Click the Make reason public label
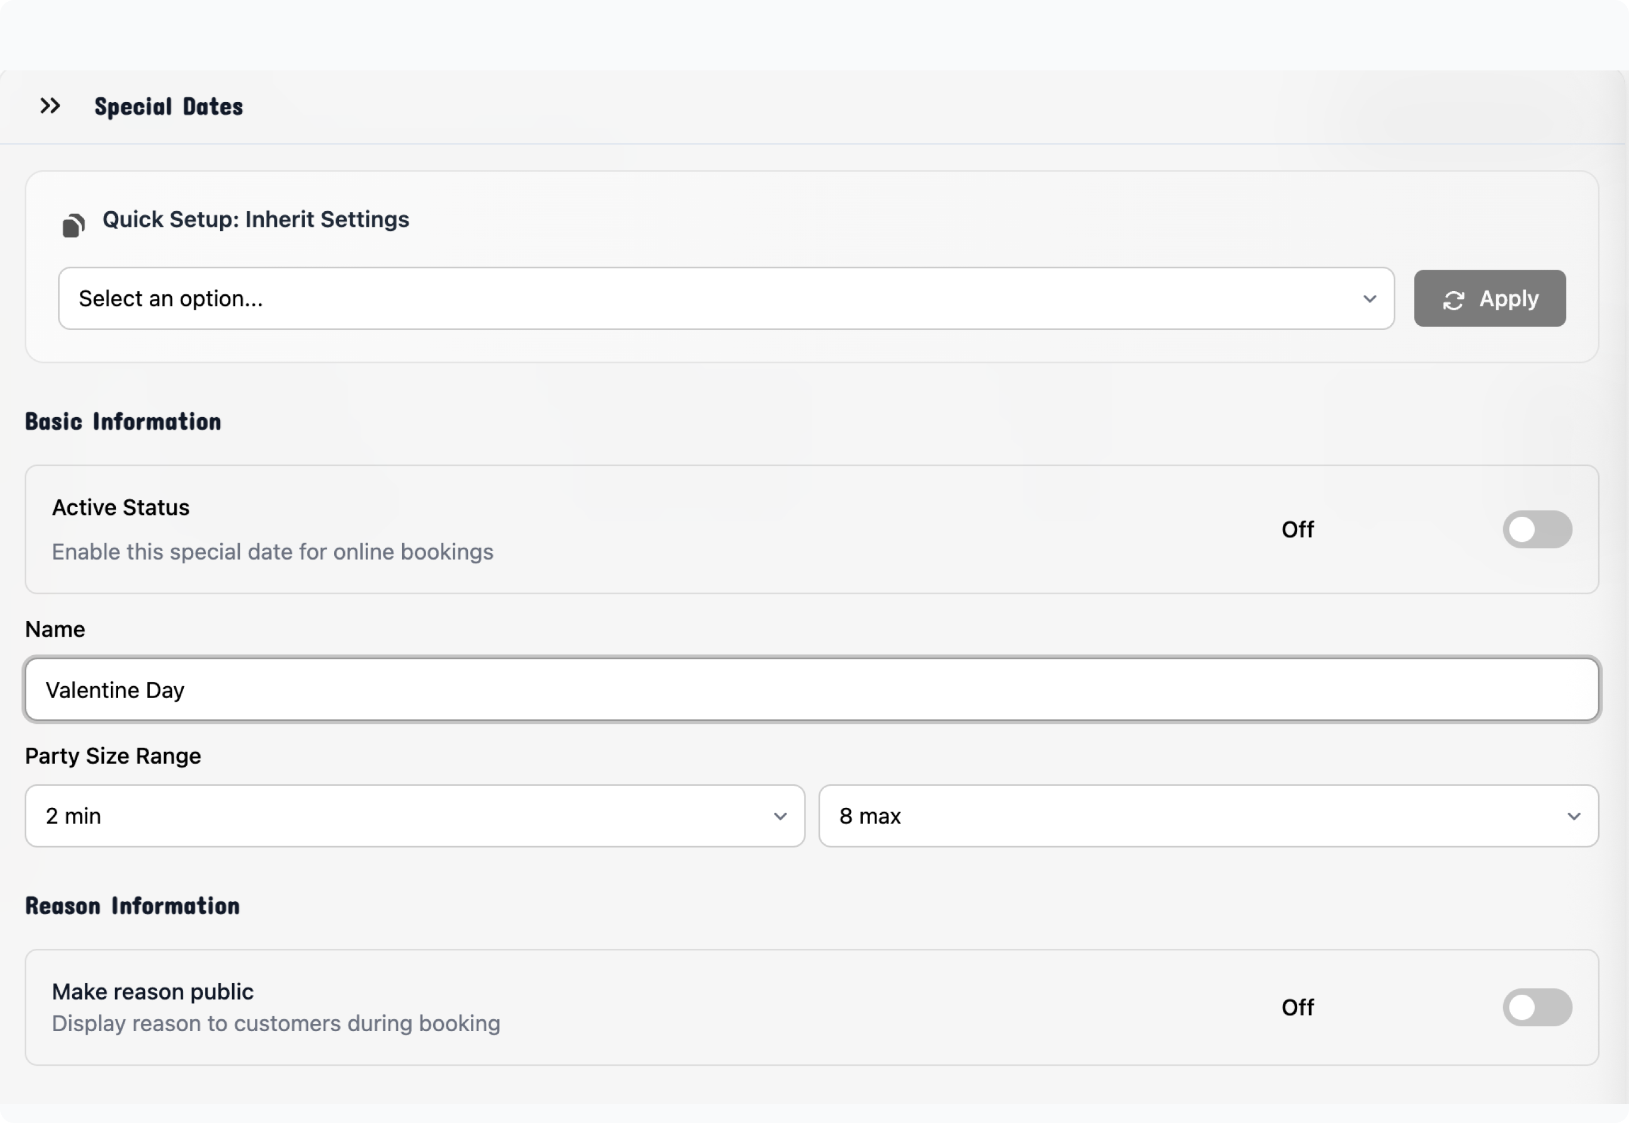Viewport: 1629px width, 1123px height. (153, 991)
